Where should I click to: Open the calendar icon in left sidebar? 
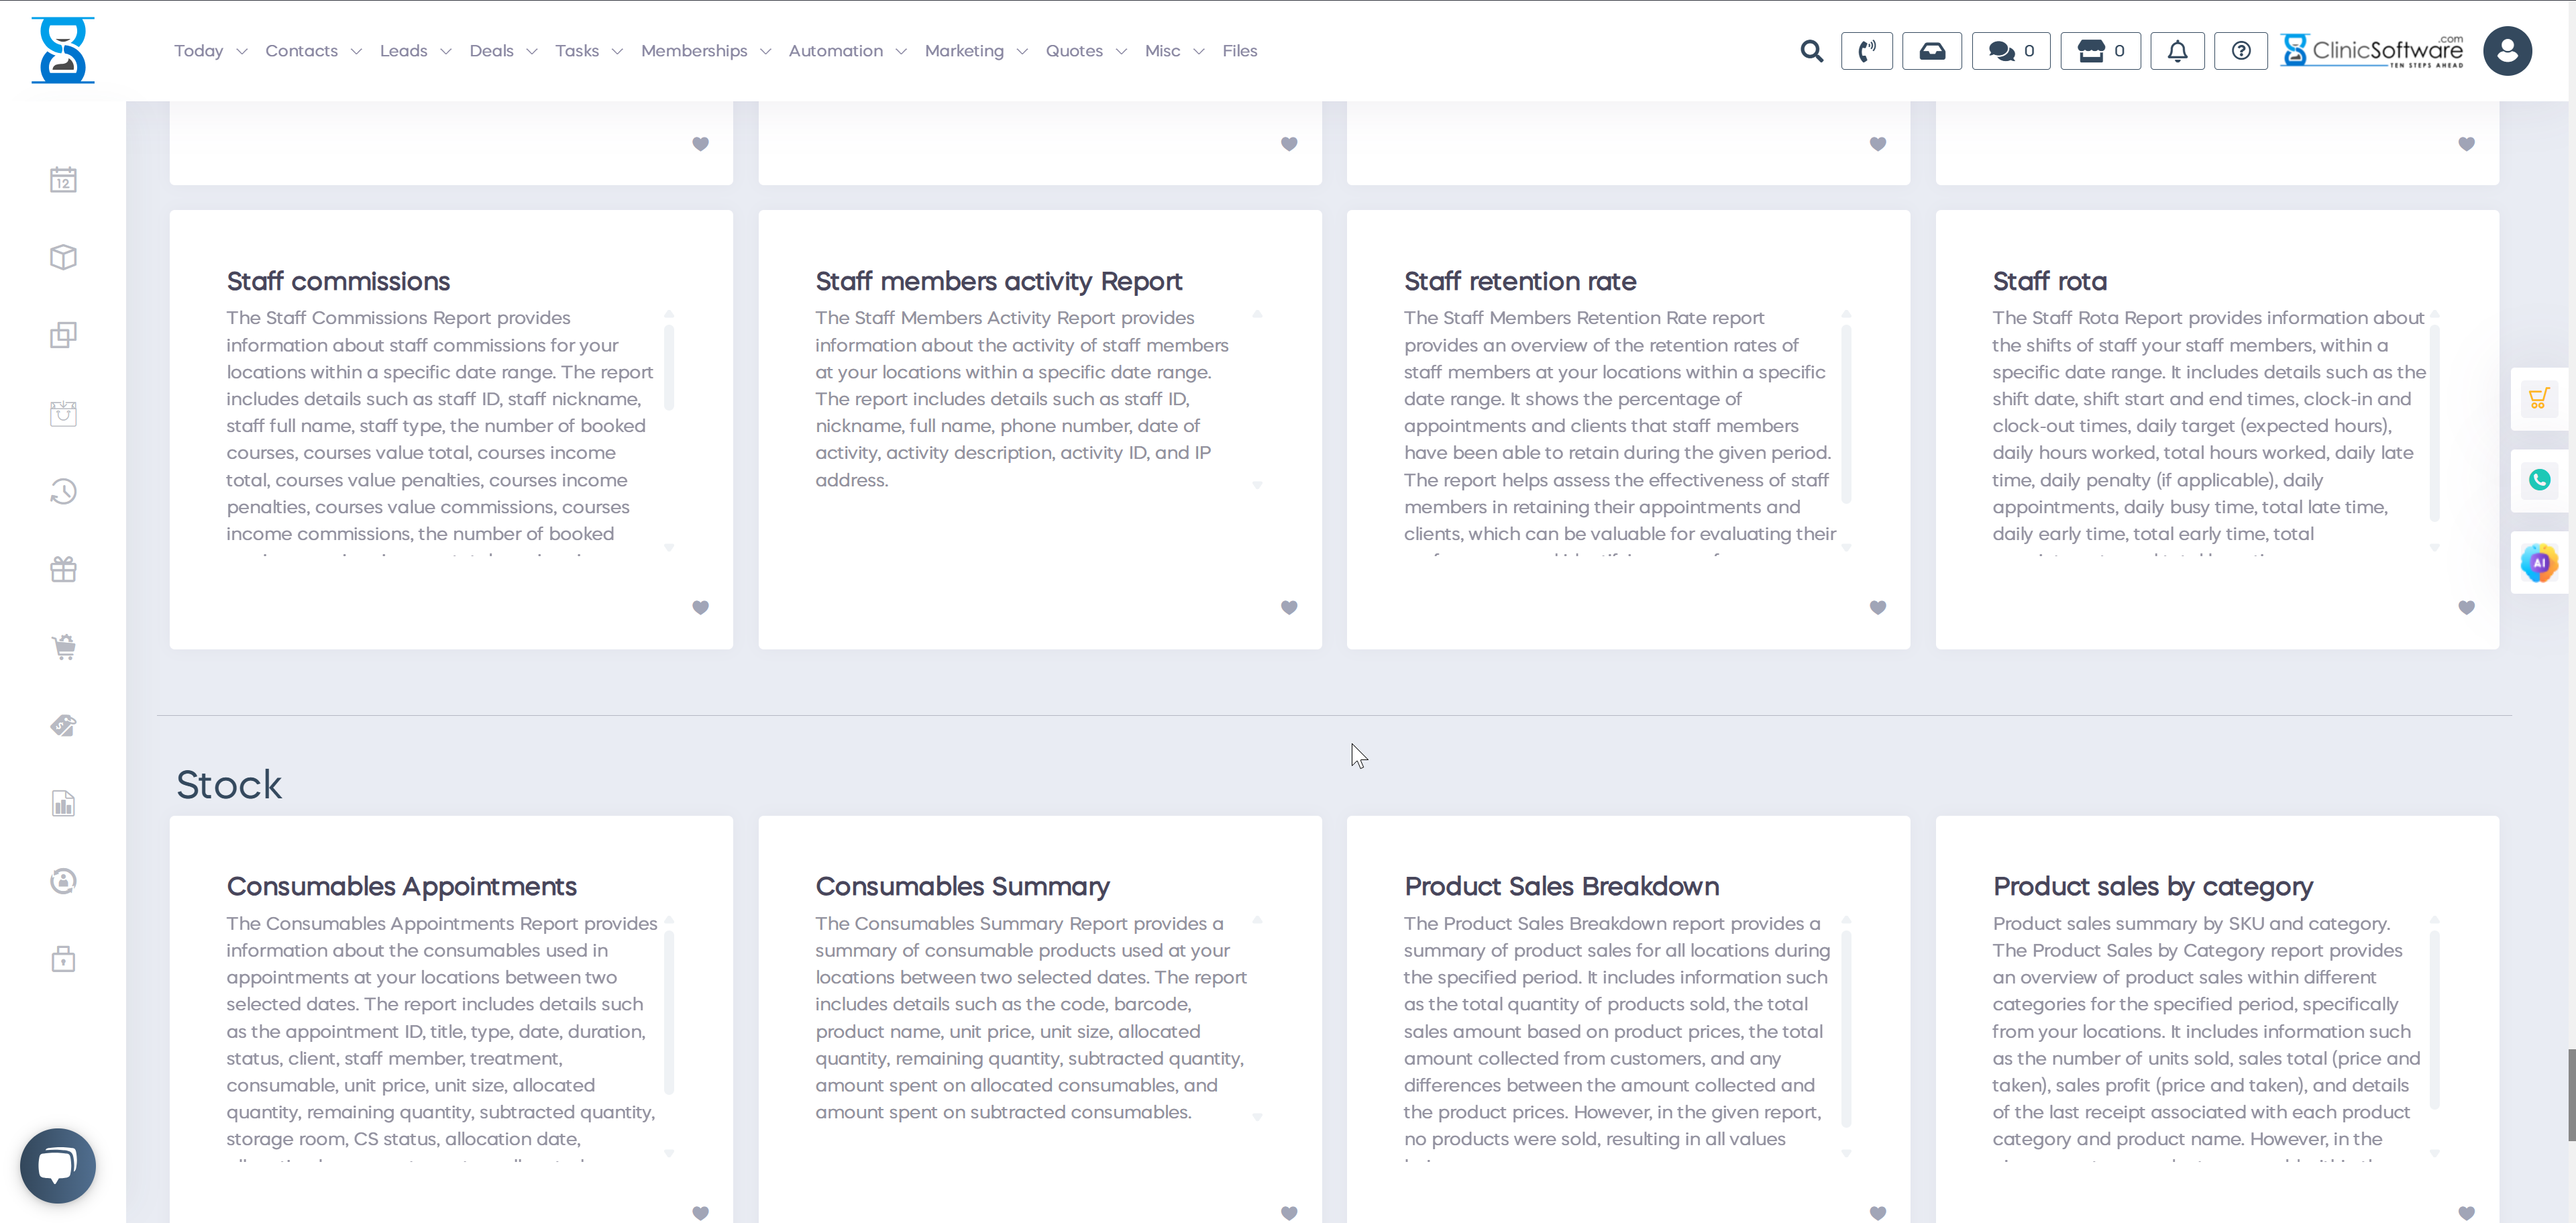(63, 180)
